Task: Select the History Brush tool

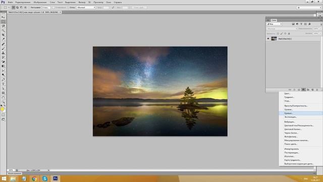Action: [x=3, y=57]
